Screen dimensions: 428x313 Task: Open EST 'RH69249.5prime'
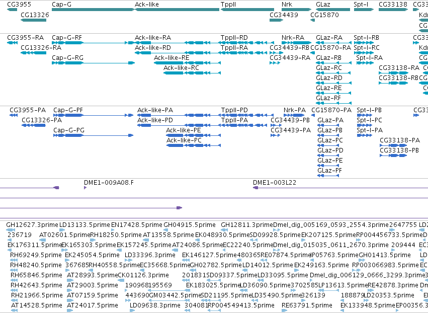36,255
